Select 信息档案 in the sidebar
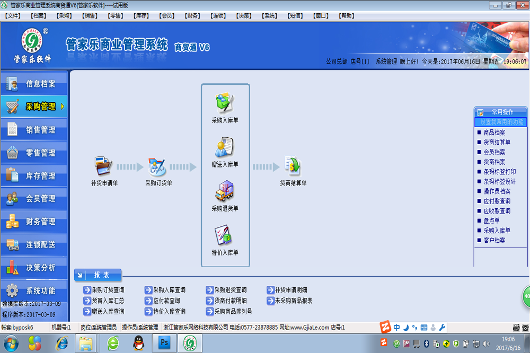 [x=34, y=84]
